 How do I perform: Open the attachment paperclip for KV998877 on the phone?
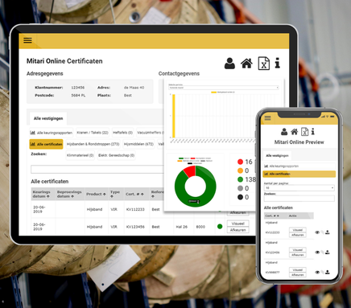[x=322, y=273]
